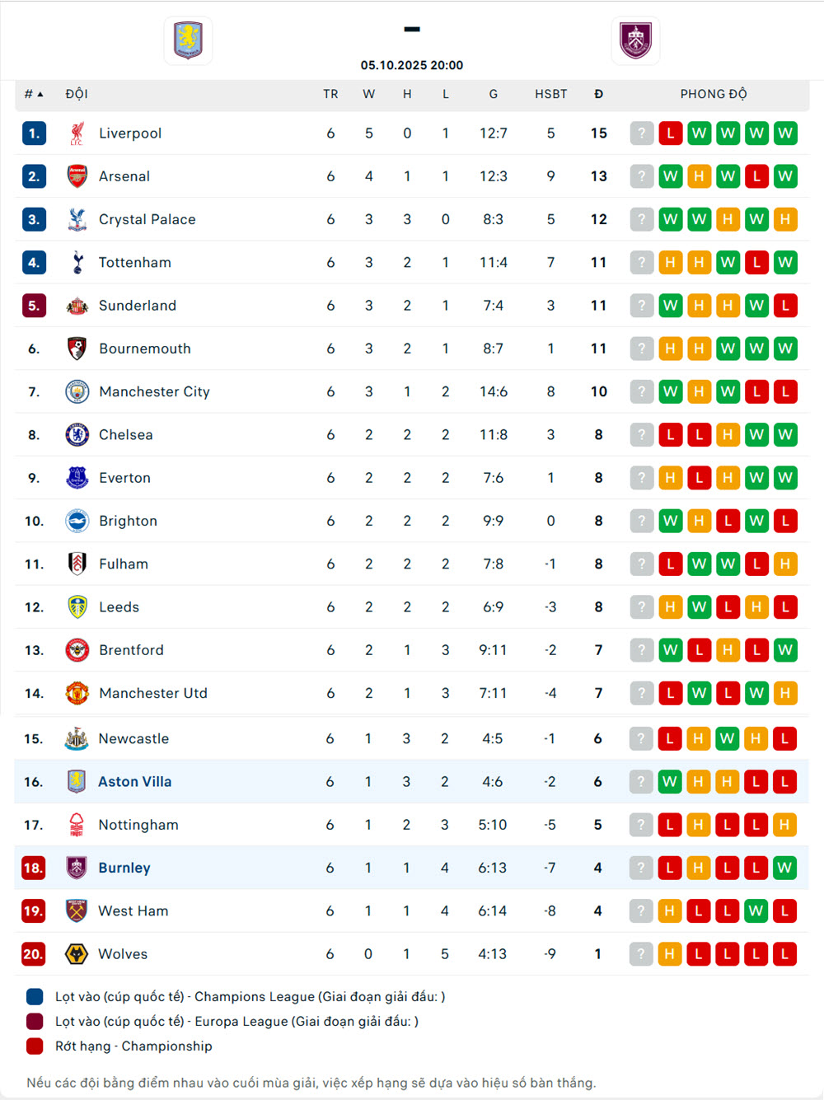Screen dimensions: 824x1100
Task: Click the Burnley crest in the match header
Action: click(x=635, y=40)
